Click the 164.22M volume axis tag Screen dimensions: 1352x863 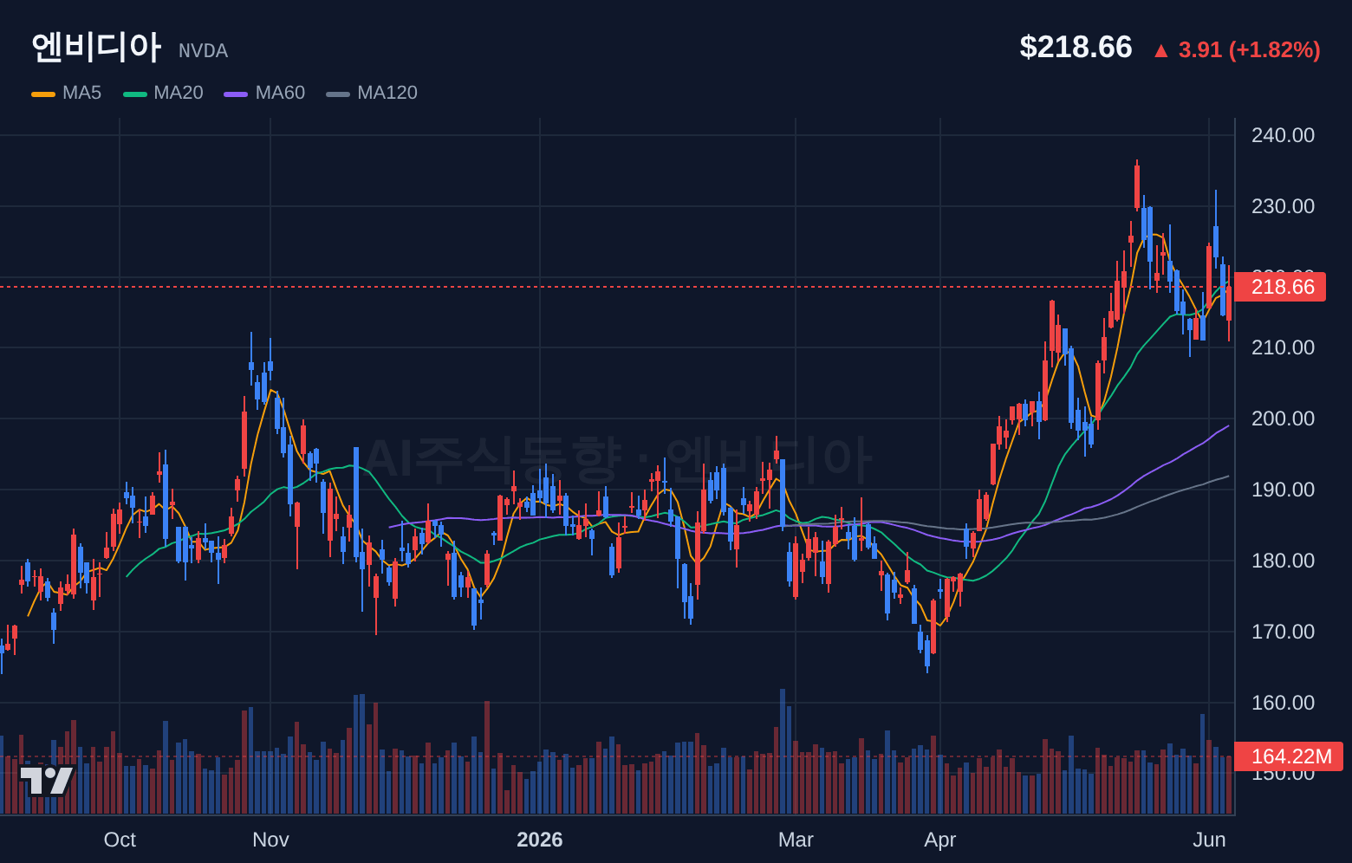[x=1289, y=756]
